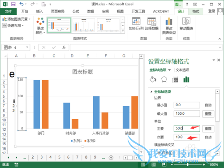Open the format pane options dropdown arrow
This screenshot has height=168, width=224.
tap(214, 60)
